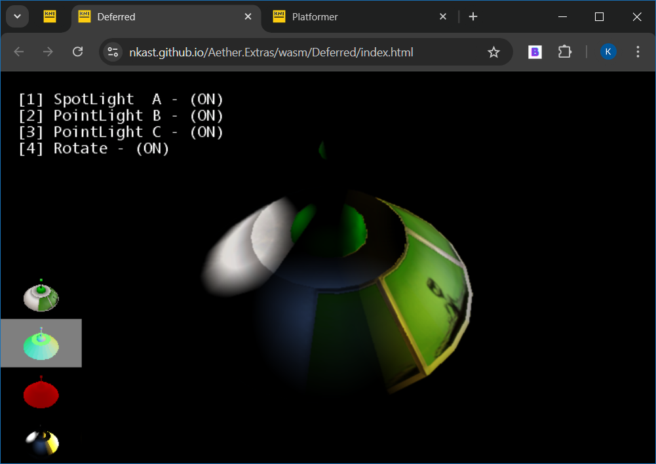The image size is (656, 464).
Task: Open the purple B extension icon
Action: click(x=535, y=52)
